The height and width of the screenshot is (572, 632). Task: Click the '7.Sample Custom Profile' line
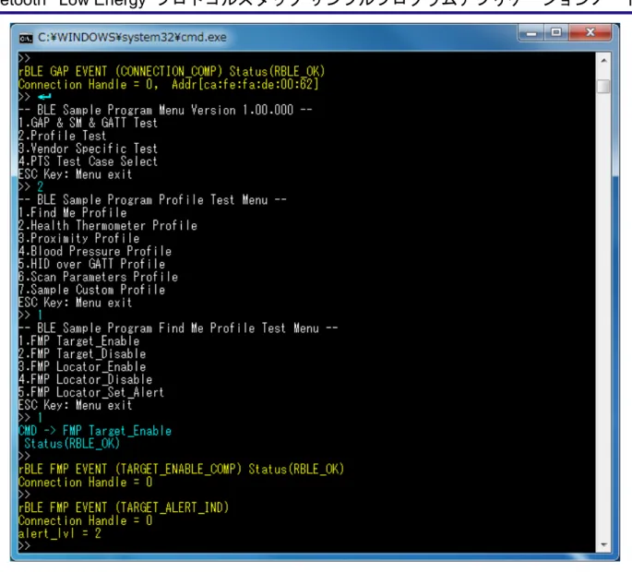pyautogui.click(x=92, y=290)
